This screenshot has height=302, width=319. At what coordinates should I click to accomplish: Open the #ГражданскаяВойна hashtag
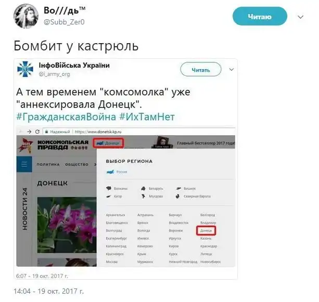coord(66,117)
